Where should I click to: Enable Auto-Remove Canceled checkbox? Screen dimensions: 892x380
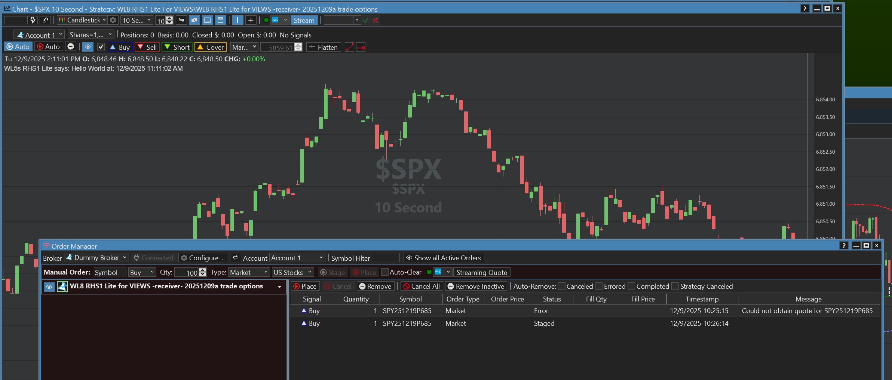(x=561, y=286)
